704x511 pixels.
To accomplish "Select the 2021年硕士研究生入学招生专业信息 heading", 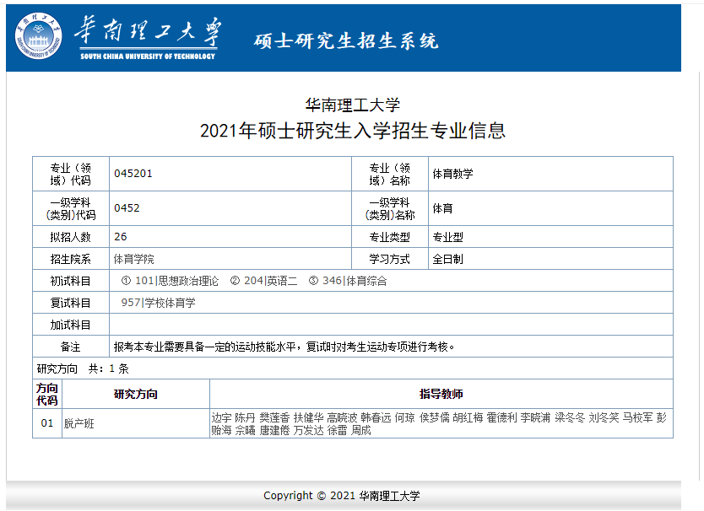I will pos(353,131).
